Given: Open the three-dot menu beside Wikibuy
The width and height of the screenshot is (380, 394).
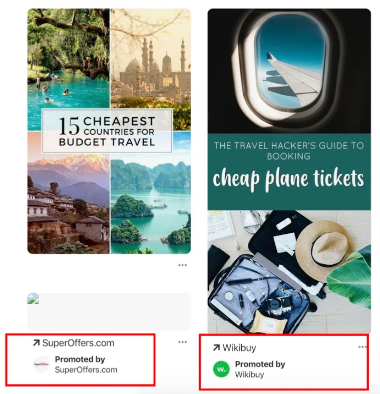Looking at the screenshot, I should coord(362,347).
